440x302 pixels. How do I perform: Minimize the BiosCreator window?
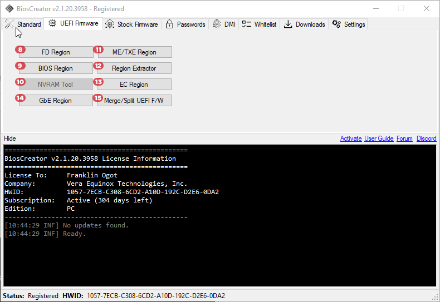tap(376, 9)
